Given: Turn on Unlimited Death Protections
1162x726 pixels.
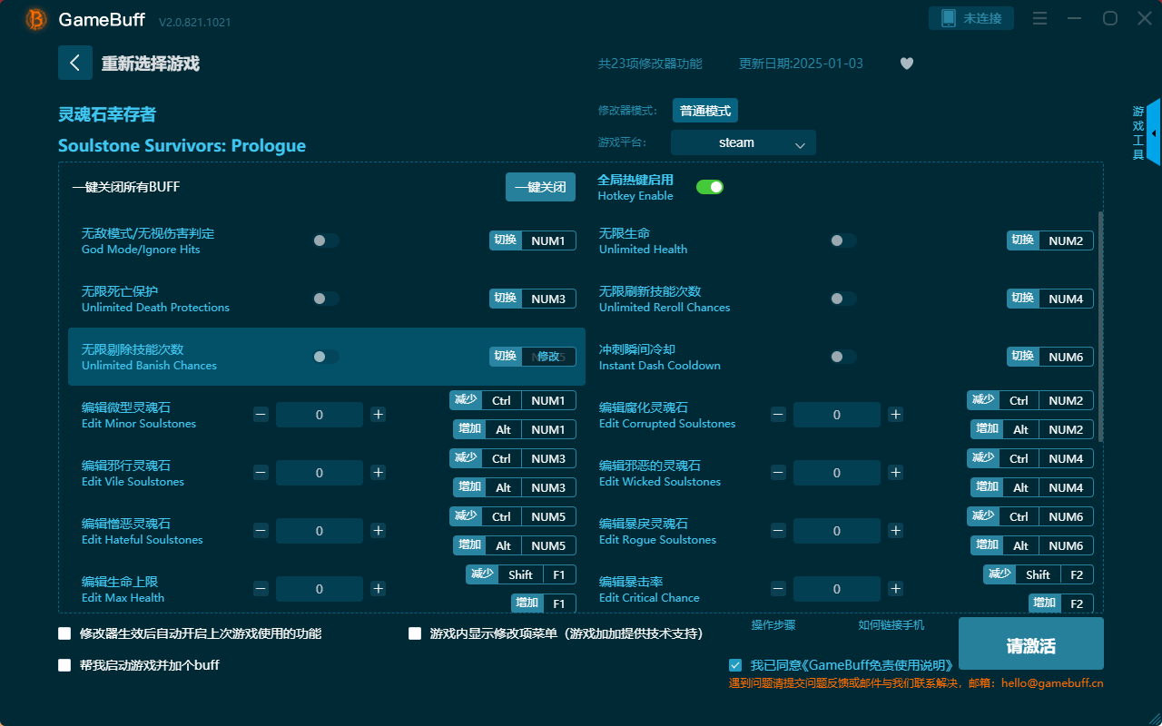Looking at the screenshot, I should point(326,299).
